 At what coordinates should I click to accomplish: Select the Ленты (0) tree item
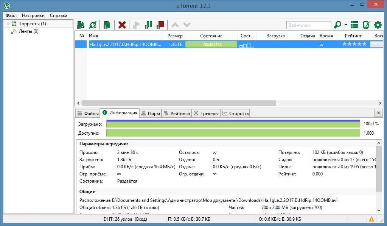28,31
